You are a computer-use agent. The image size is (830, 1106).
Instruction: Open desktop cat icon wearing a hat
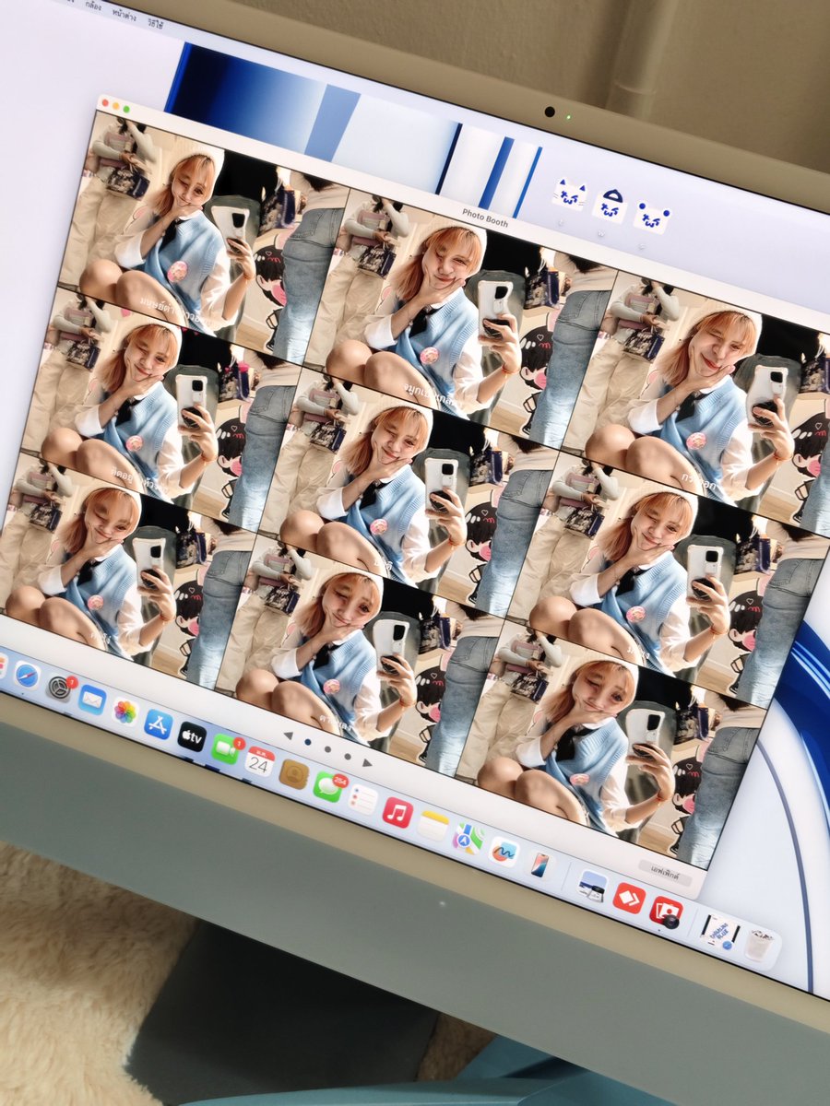(610, 206)
